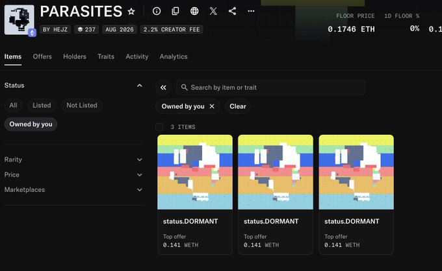Click the Ethereum chain badge on avatar

(x=32, y=32)
